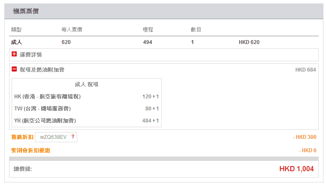Open the 運價詳情 fare details section
This screenshot has height=185, width=326.
click(31, 55)
